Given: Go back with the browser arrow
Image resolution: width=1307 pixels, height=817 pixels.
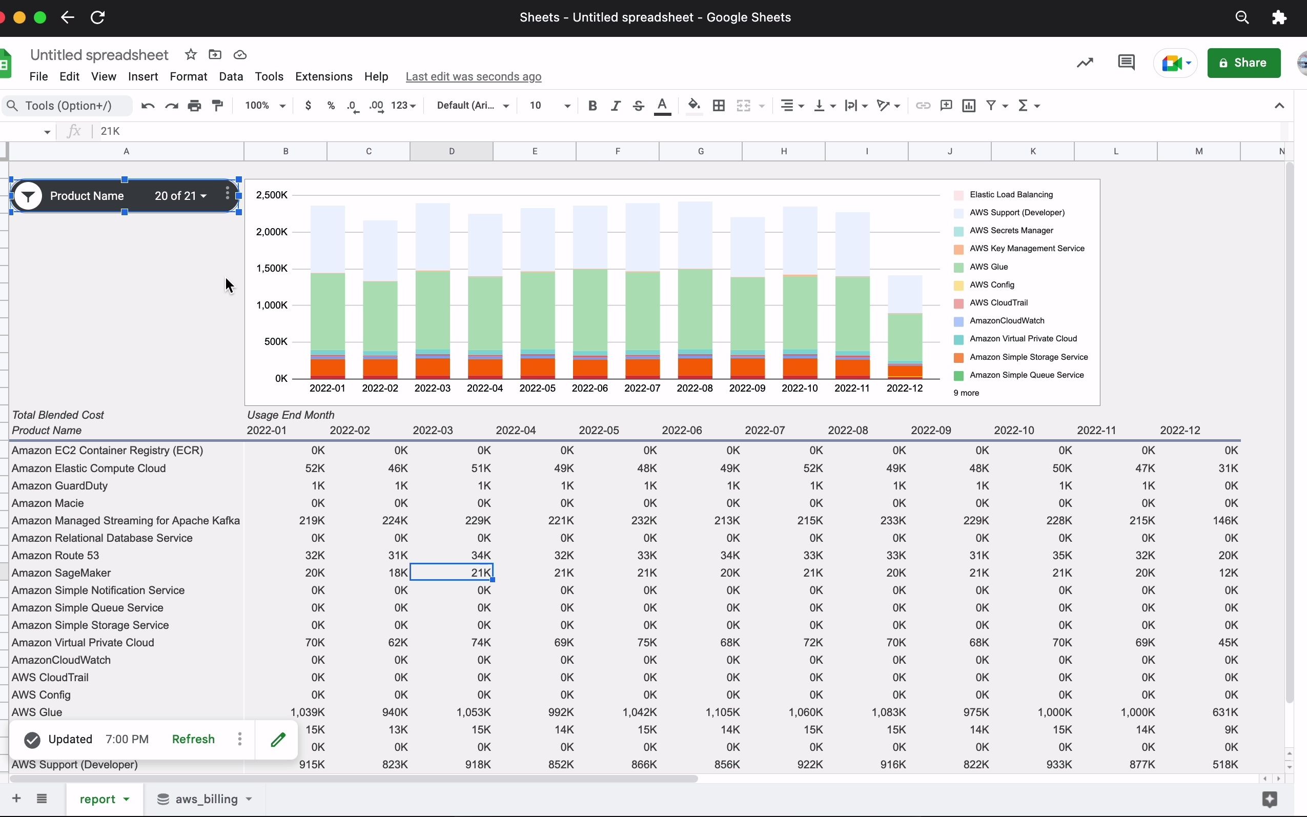Looking at the screenshot, I should (x=67, y=17).
